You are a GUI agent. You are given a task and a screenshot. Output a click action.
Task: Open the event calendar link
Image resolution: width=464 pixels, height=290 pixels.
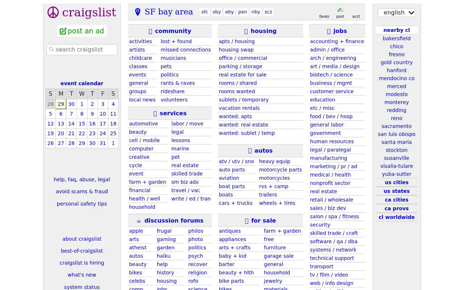coord(82,83)
